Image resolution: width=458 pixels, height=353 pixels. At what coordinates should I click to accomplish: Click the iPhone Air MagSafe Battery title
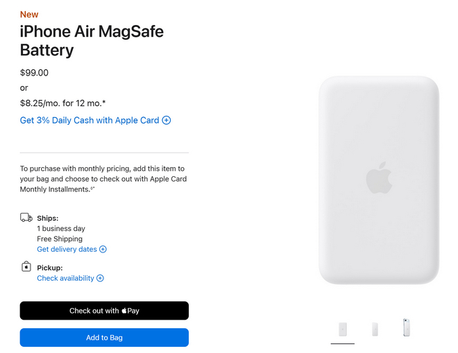[92, 41]
